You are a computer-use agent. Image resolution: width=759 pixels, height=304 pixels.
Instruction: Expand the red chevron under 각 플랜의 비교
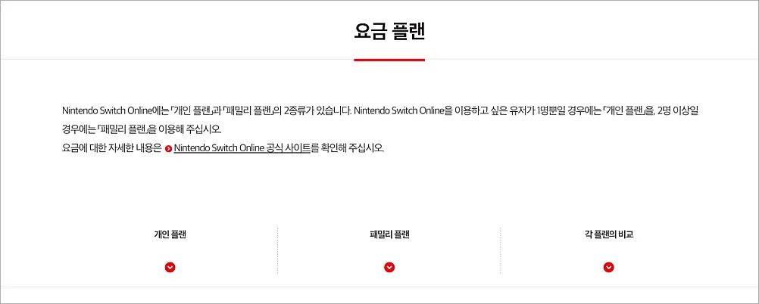609,267
